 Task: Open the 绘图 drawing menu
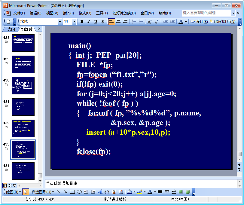pos(14,192)
